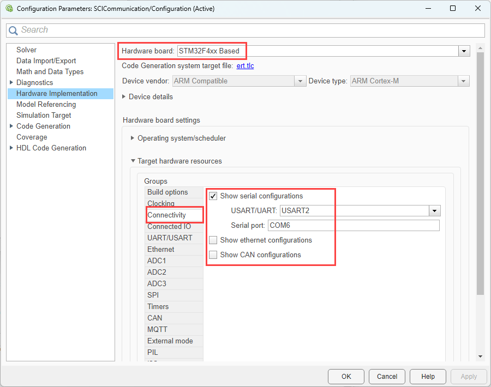Viewport: 491px width, 387px height.
Task: Click the vertical scrollbar thumb
Action: tap(480, 174)
